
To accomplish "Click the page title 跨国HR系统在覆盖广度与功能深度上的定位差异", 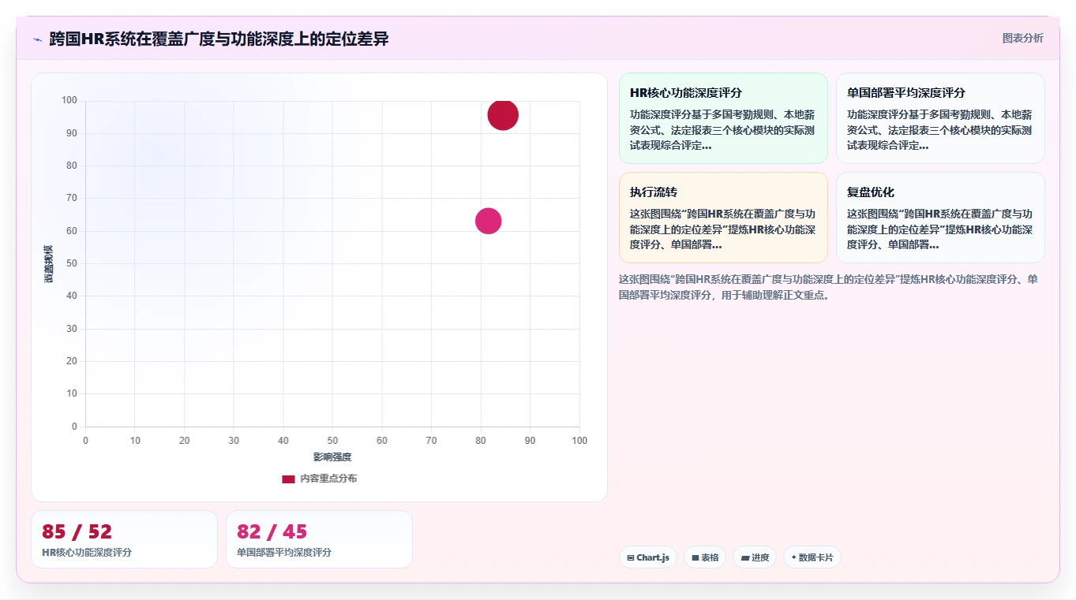I will point(219,39).
